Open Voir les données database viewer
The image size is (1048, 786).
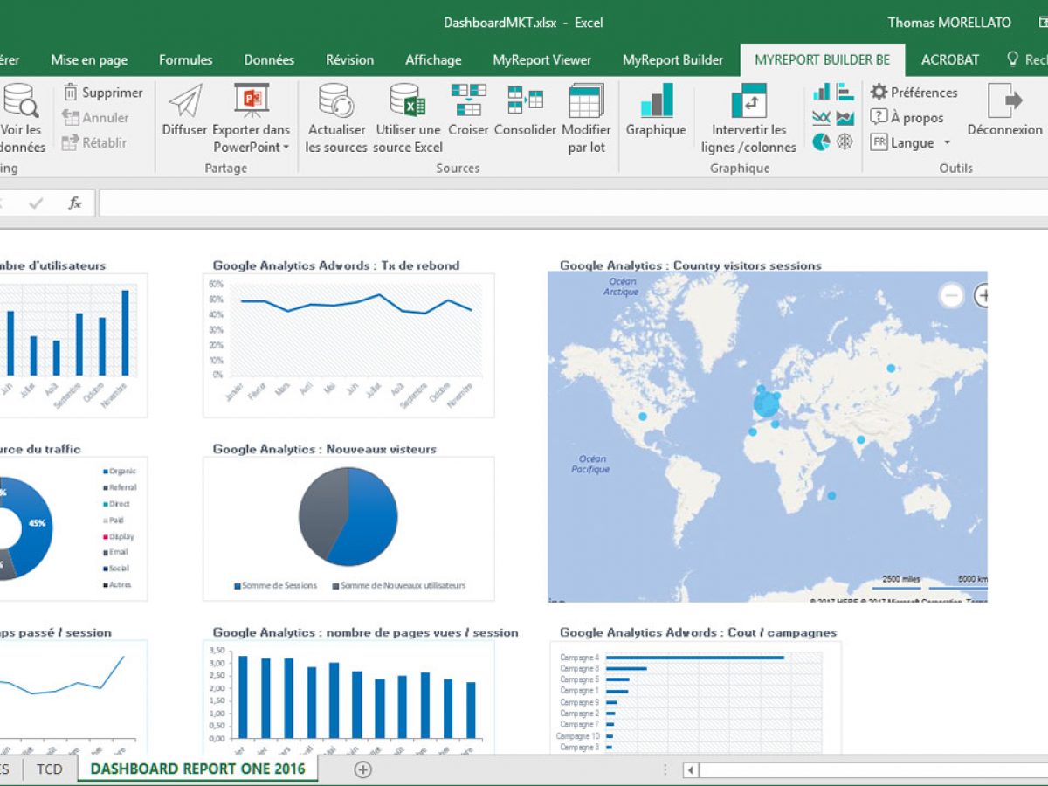(x=20, y=120)
